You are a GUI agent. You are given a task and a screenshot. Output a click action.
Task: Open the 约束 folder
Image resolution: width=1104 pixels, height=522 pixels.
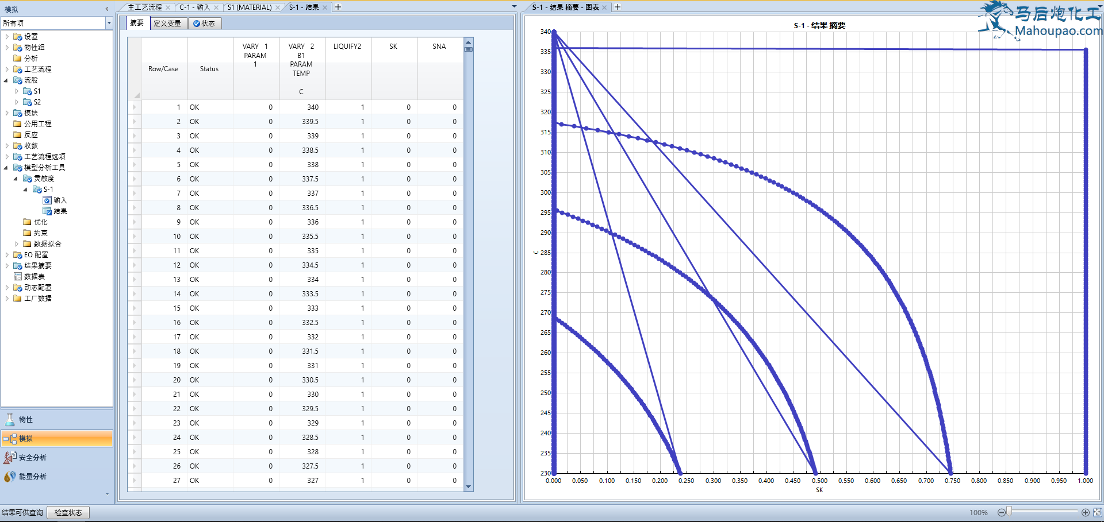click(40, 233)
